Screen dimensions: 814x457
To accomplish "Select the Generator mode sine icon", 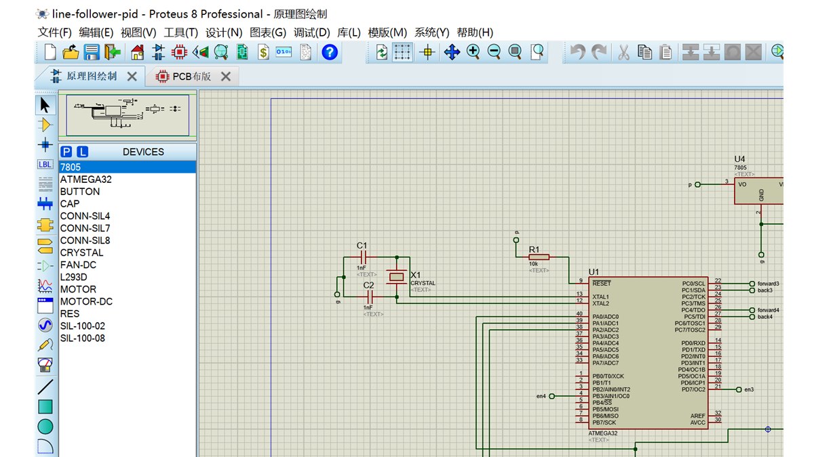I will (x=45, y=326).
